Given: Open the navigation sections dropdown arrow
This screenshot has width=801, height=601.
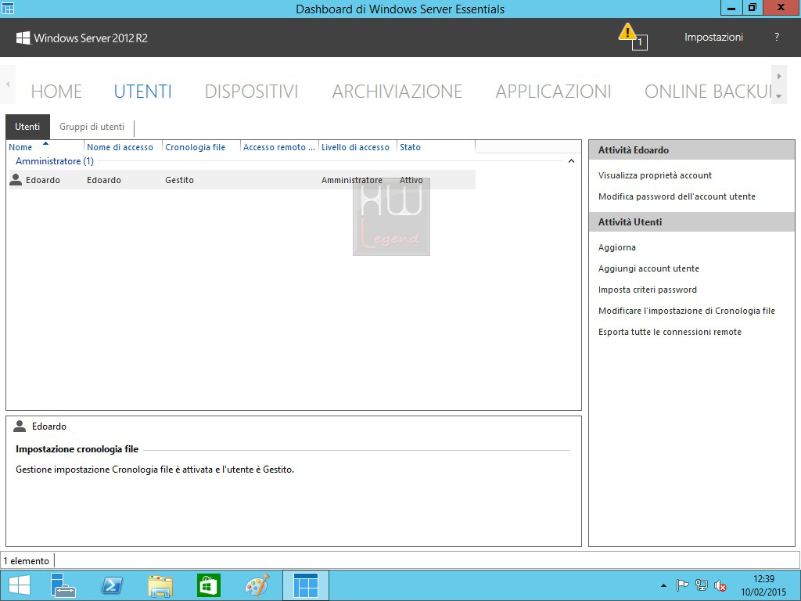Looking at the screenshot, I should 778,96.
